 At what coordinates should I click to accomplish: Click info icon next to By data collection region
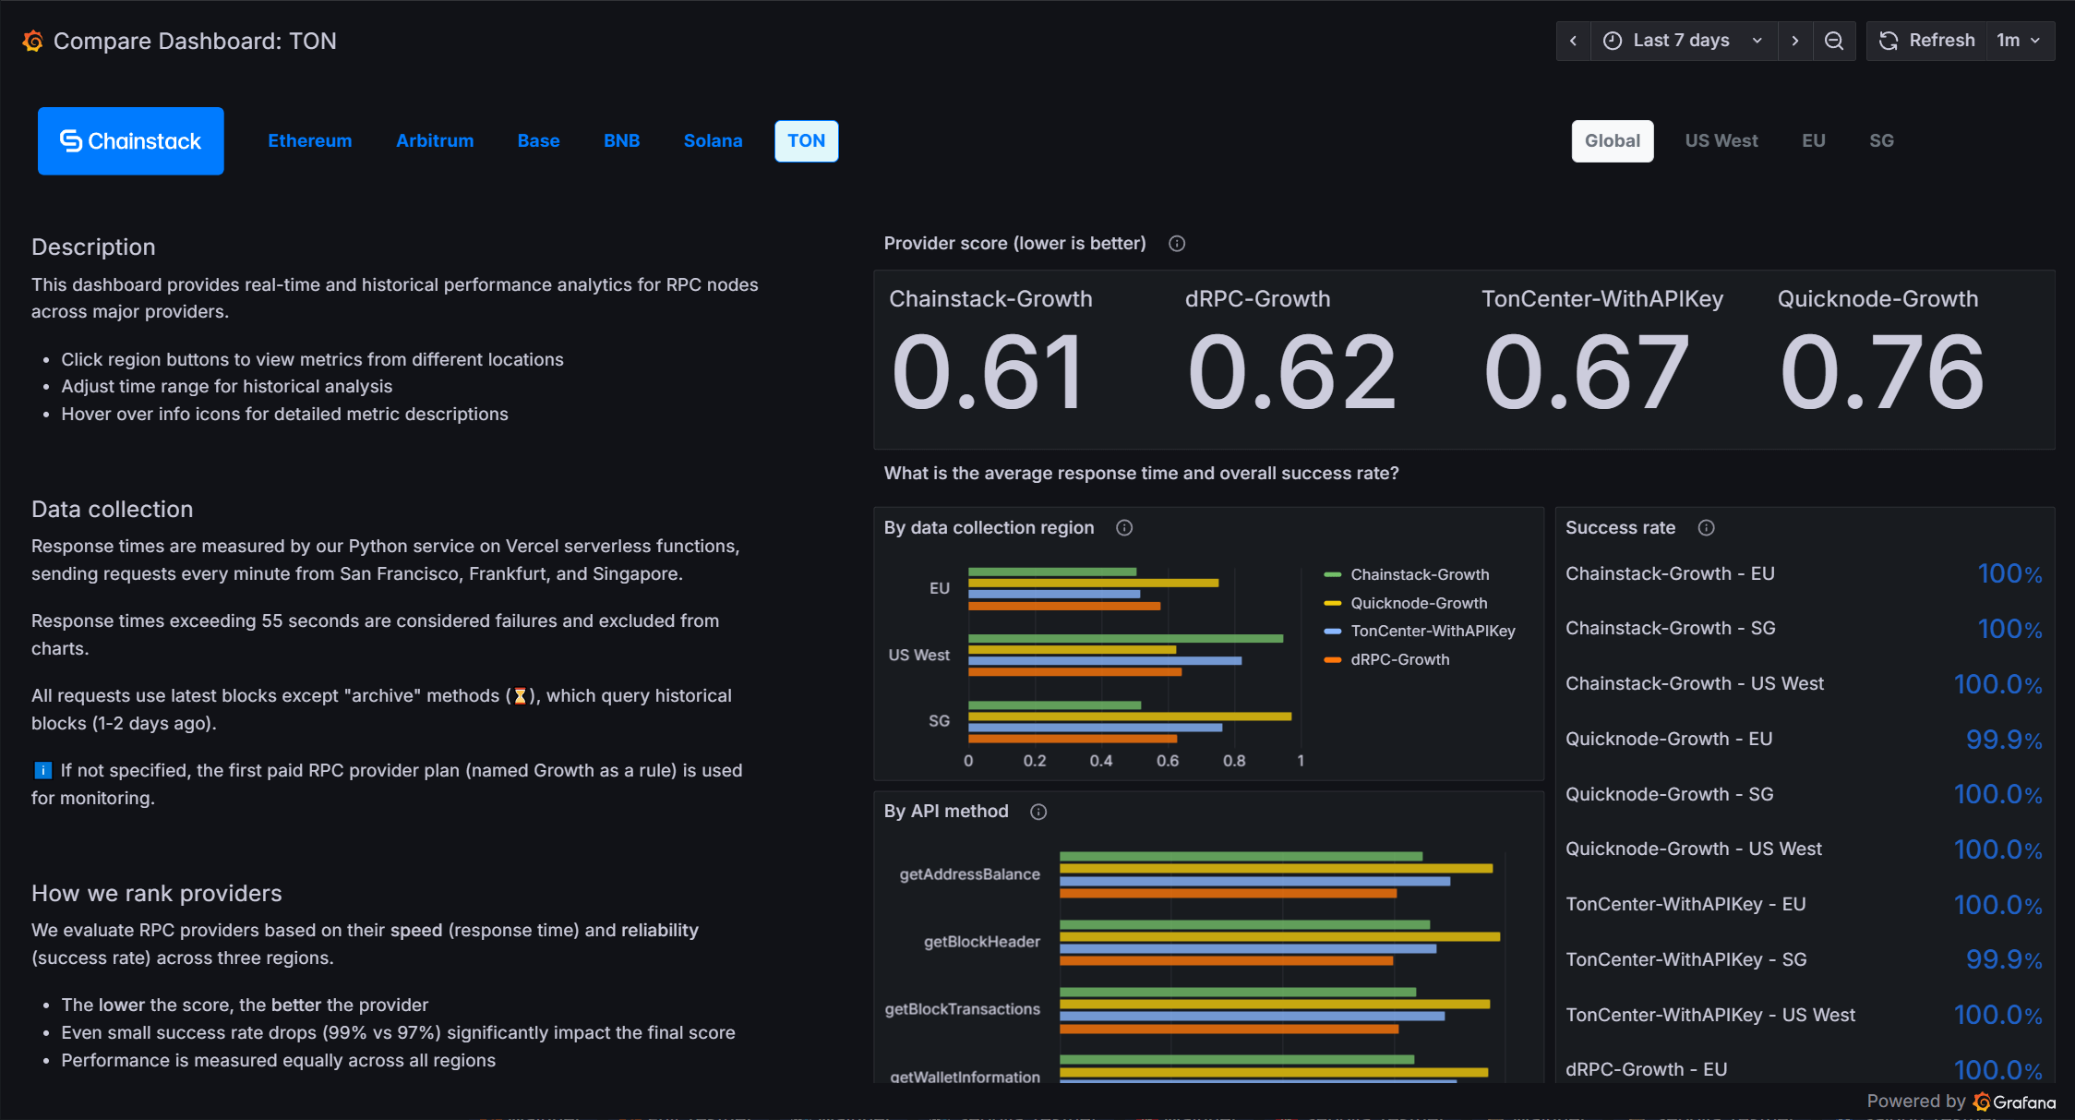point(1124,528)
